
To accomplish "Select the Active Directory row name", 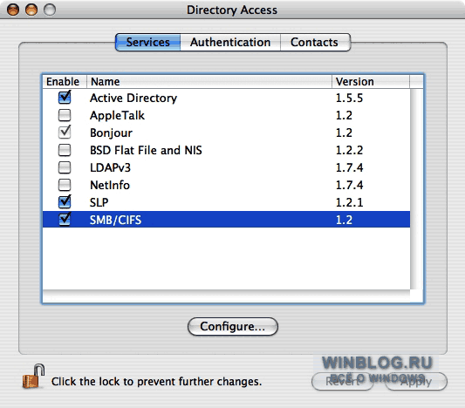I will click(133, 98).
